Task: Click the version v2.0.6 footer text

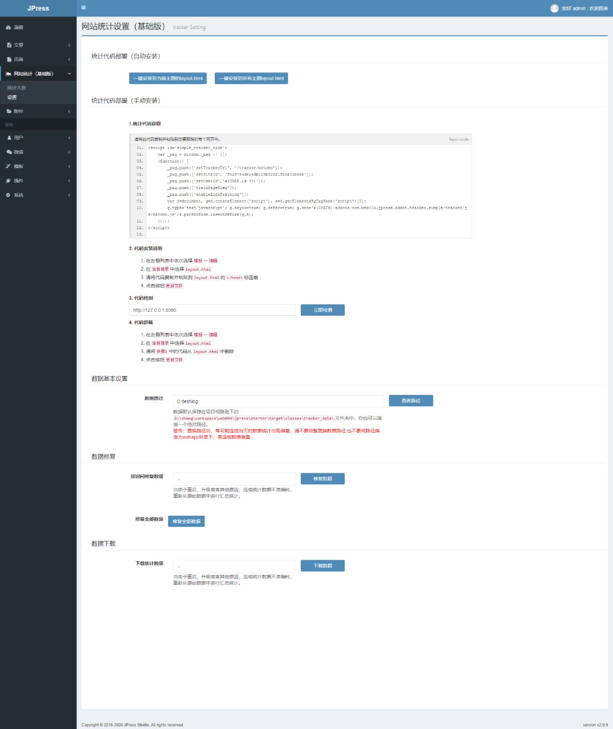Action: pyautogui.click(x=595, y=725)
